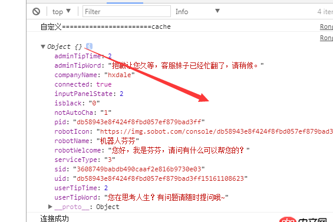The width and height of the screenshot is (333, 222).
Task: Click the robotWelcome property row
Action: (x=152, y=150)
